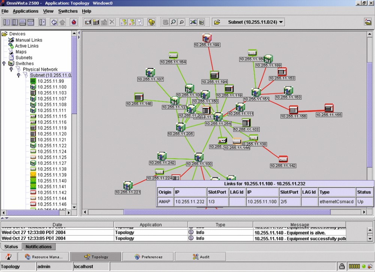Open the Subnet (10.255.11.0/24) dropdown
This screenshot has height=272, width=375.
pos(249,22)
